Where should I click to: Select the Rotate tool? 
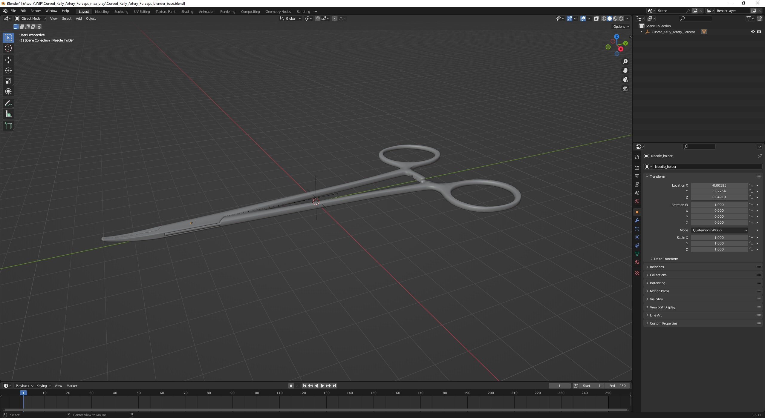8,70
